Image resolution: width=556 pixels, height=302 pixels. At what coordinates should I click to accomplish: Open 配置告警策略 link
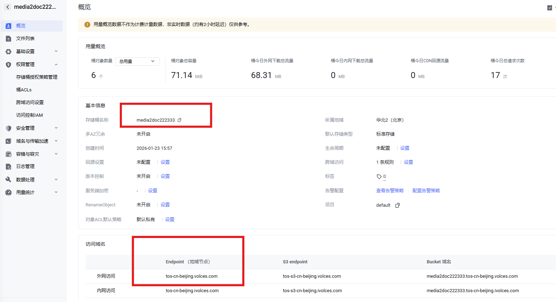pyautogui.click(x=426, y=191)
